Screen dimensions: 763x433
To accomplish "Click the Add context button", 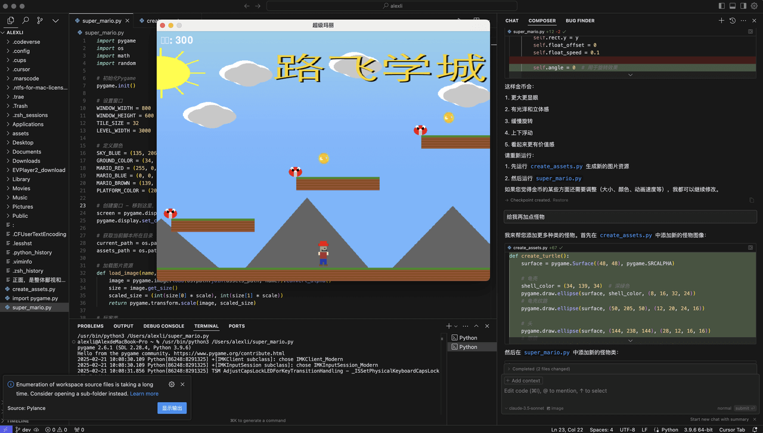I will [x=523, y=381].
